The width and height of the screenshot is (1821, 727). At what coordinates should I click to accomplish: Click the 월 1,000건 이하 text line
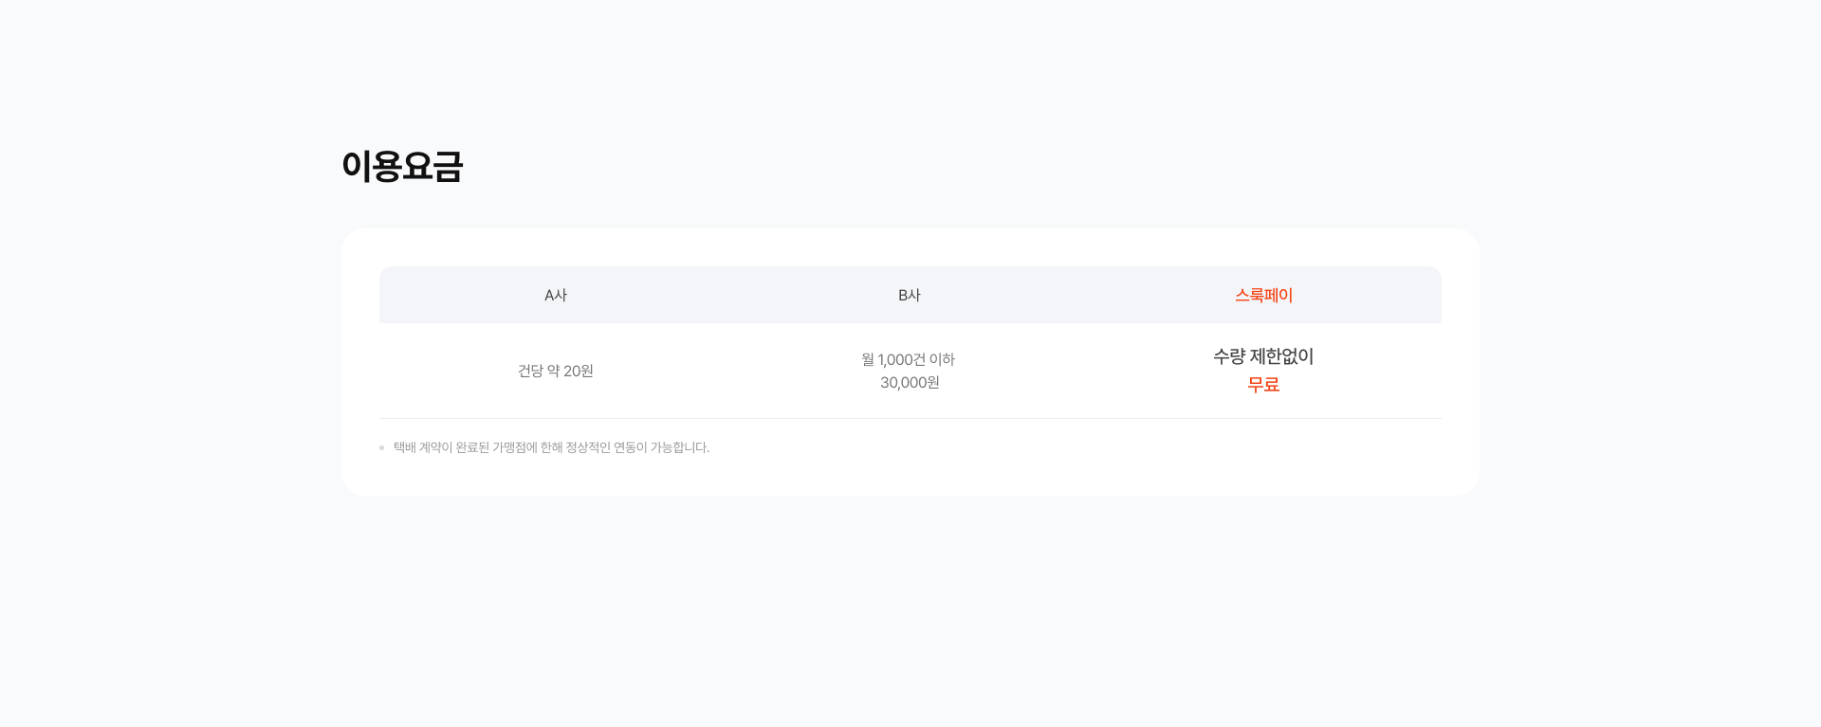coord(908,359)
